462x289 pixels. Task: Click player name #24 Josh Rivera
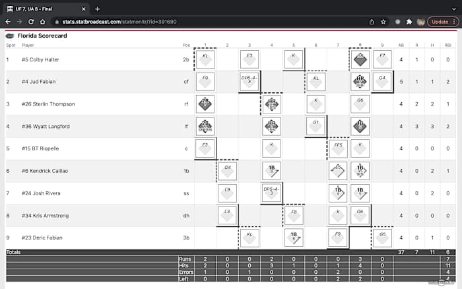[41, 193]
